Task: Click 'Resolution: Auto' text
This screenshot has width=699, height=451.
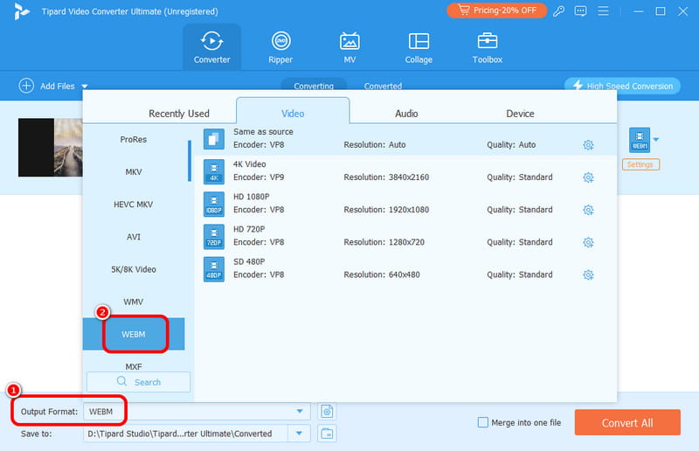Action: click(375, 144)
